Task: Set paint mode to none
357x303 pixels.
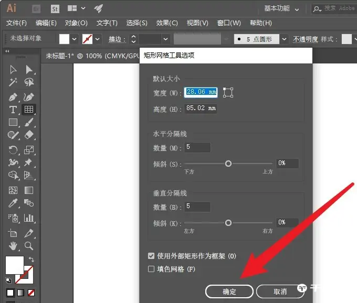Action: click(31, 293)
